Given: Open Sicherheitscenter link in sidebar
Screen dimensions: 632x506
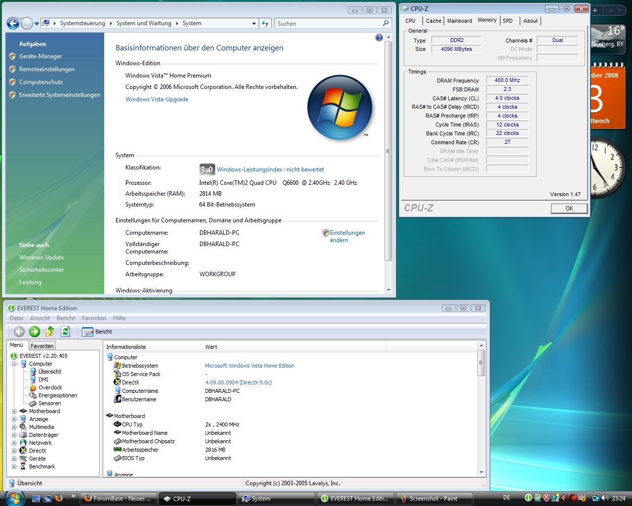Looking at the screenshot, I should tap(41, 270).
